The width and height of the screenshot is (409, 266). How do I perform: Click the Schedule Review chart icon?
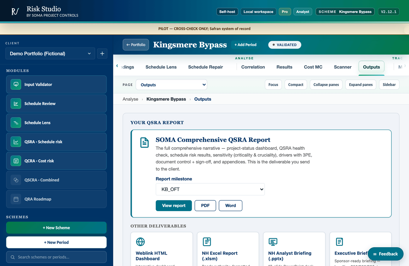16,103
